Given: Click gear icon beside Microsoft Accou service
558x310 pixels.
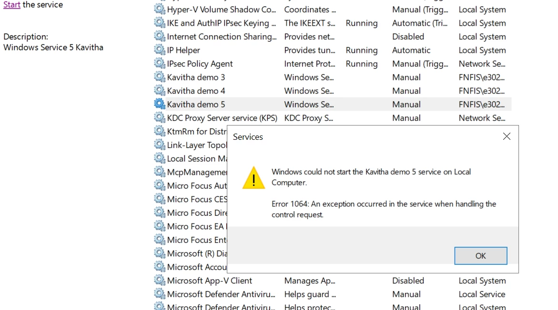Looking at the screenshot, I should [x=160, y=266].
